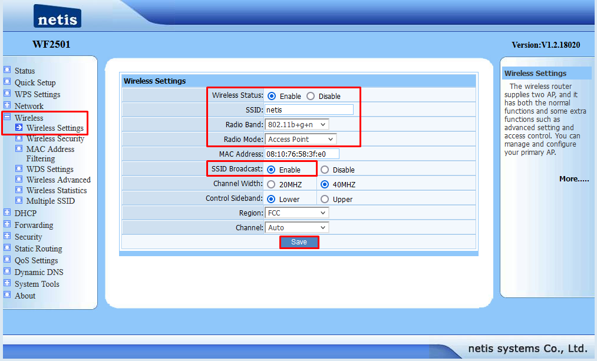Open Wireless Security page
Viewport: 597px width, 361px height.
[x=55, y=138]
